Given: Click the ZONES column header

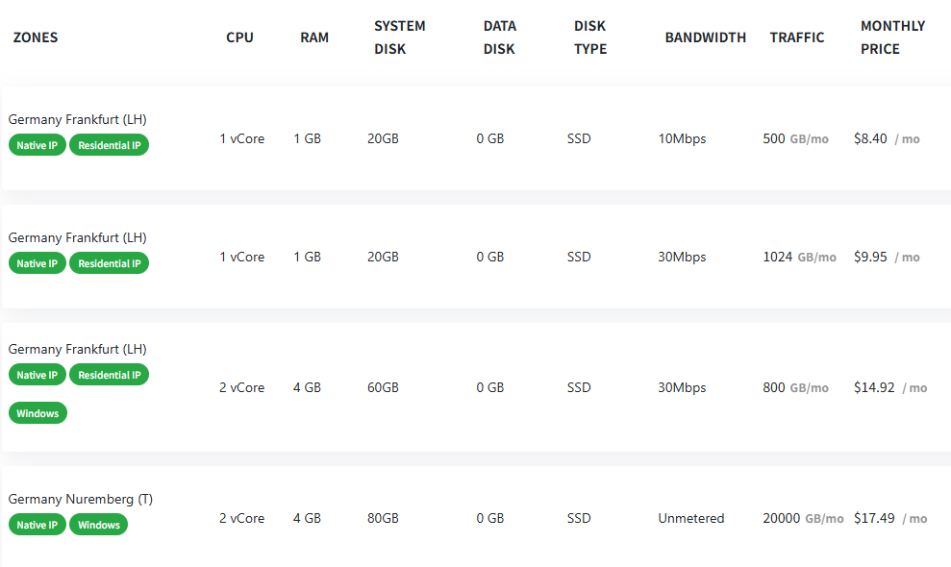Looking at the screenshot, I should pyautogui.click(x=36, y=37).
